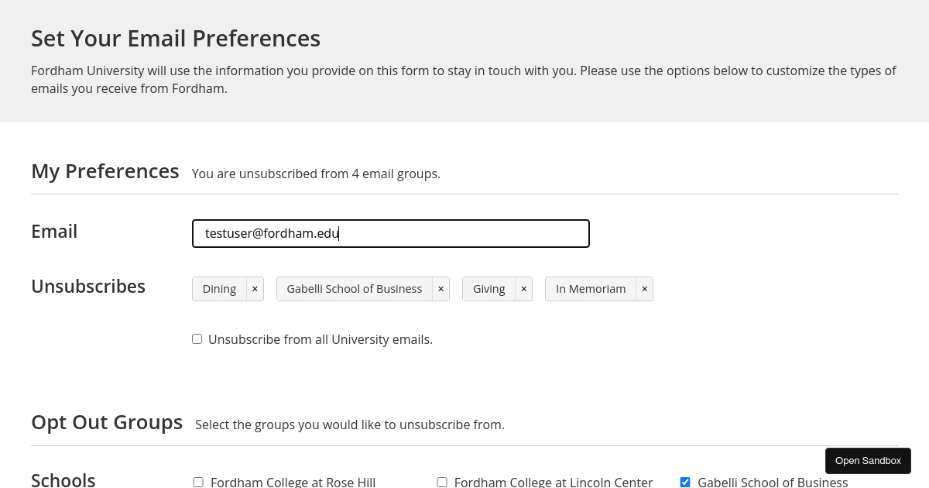Click the × on the Giving tag
This screenshot has width=929, height=488.
[x=524, y=288]
